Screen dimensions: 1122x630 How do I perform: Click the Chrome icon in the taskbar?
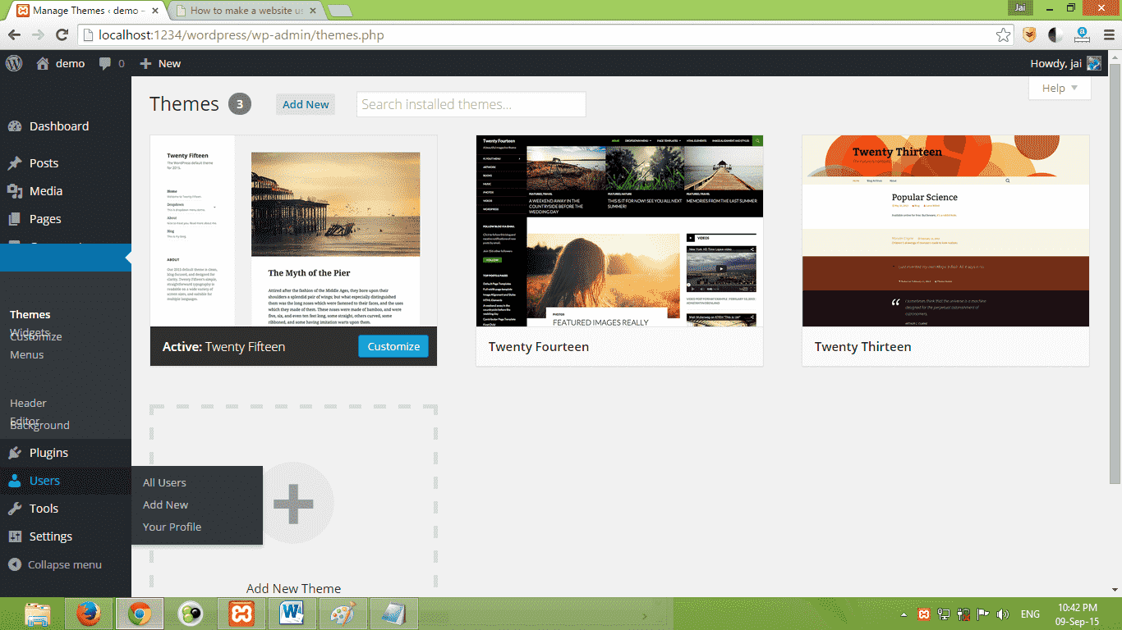pos(140,614)
